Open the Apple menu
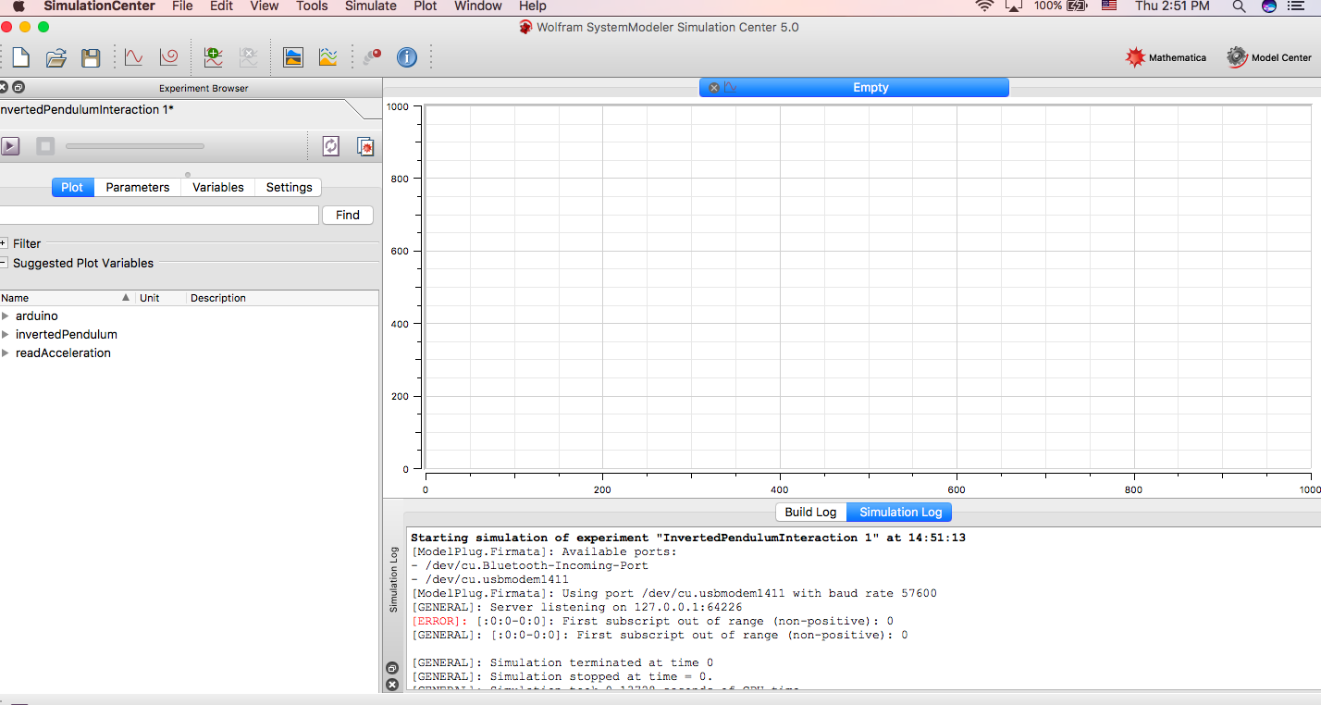 click(x=19, y=6)
